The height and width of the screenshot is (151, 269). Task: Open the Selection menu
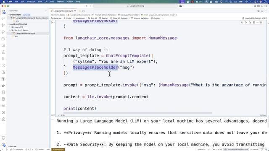pos(31,2)
